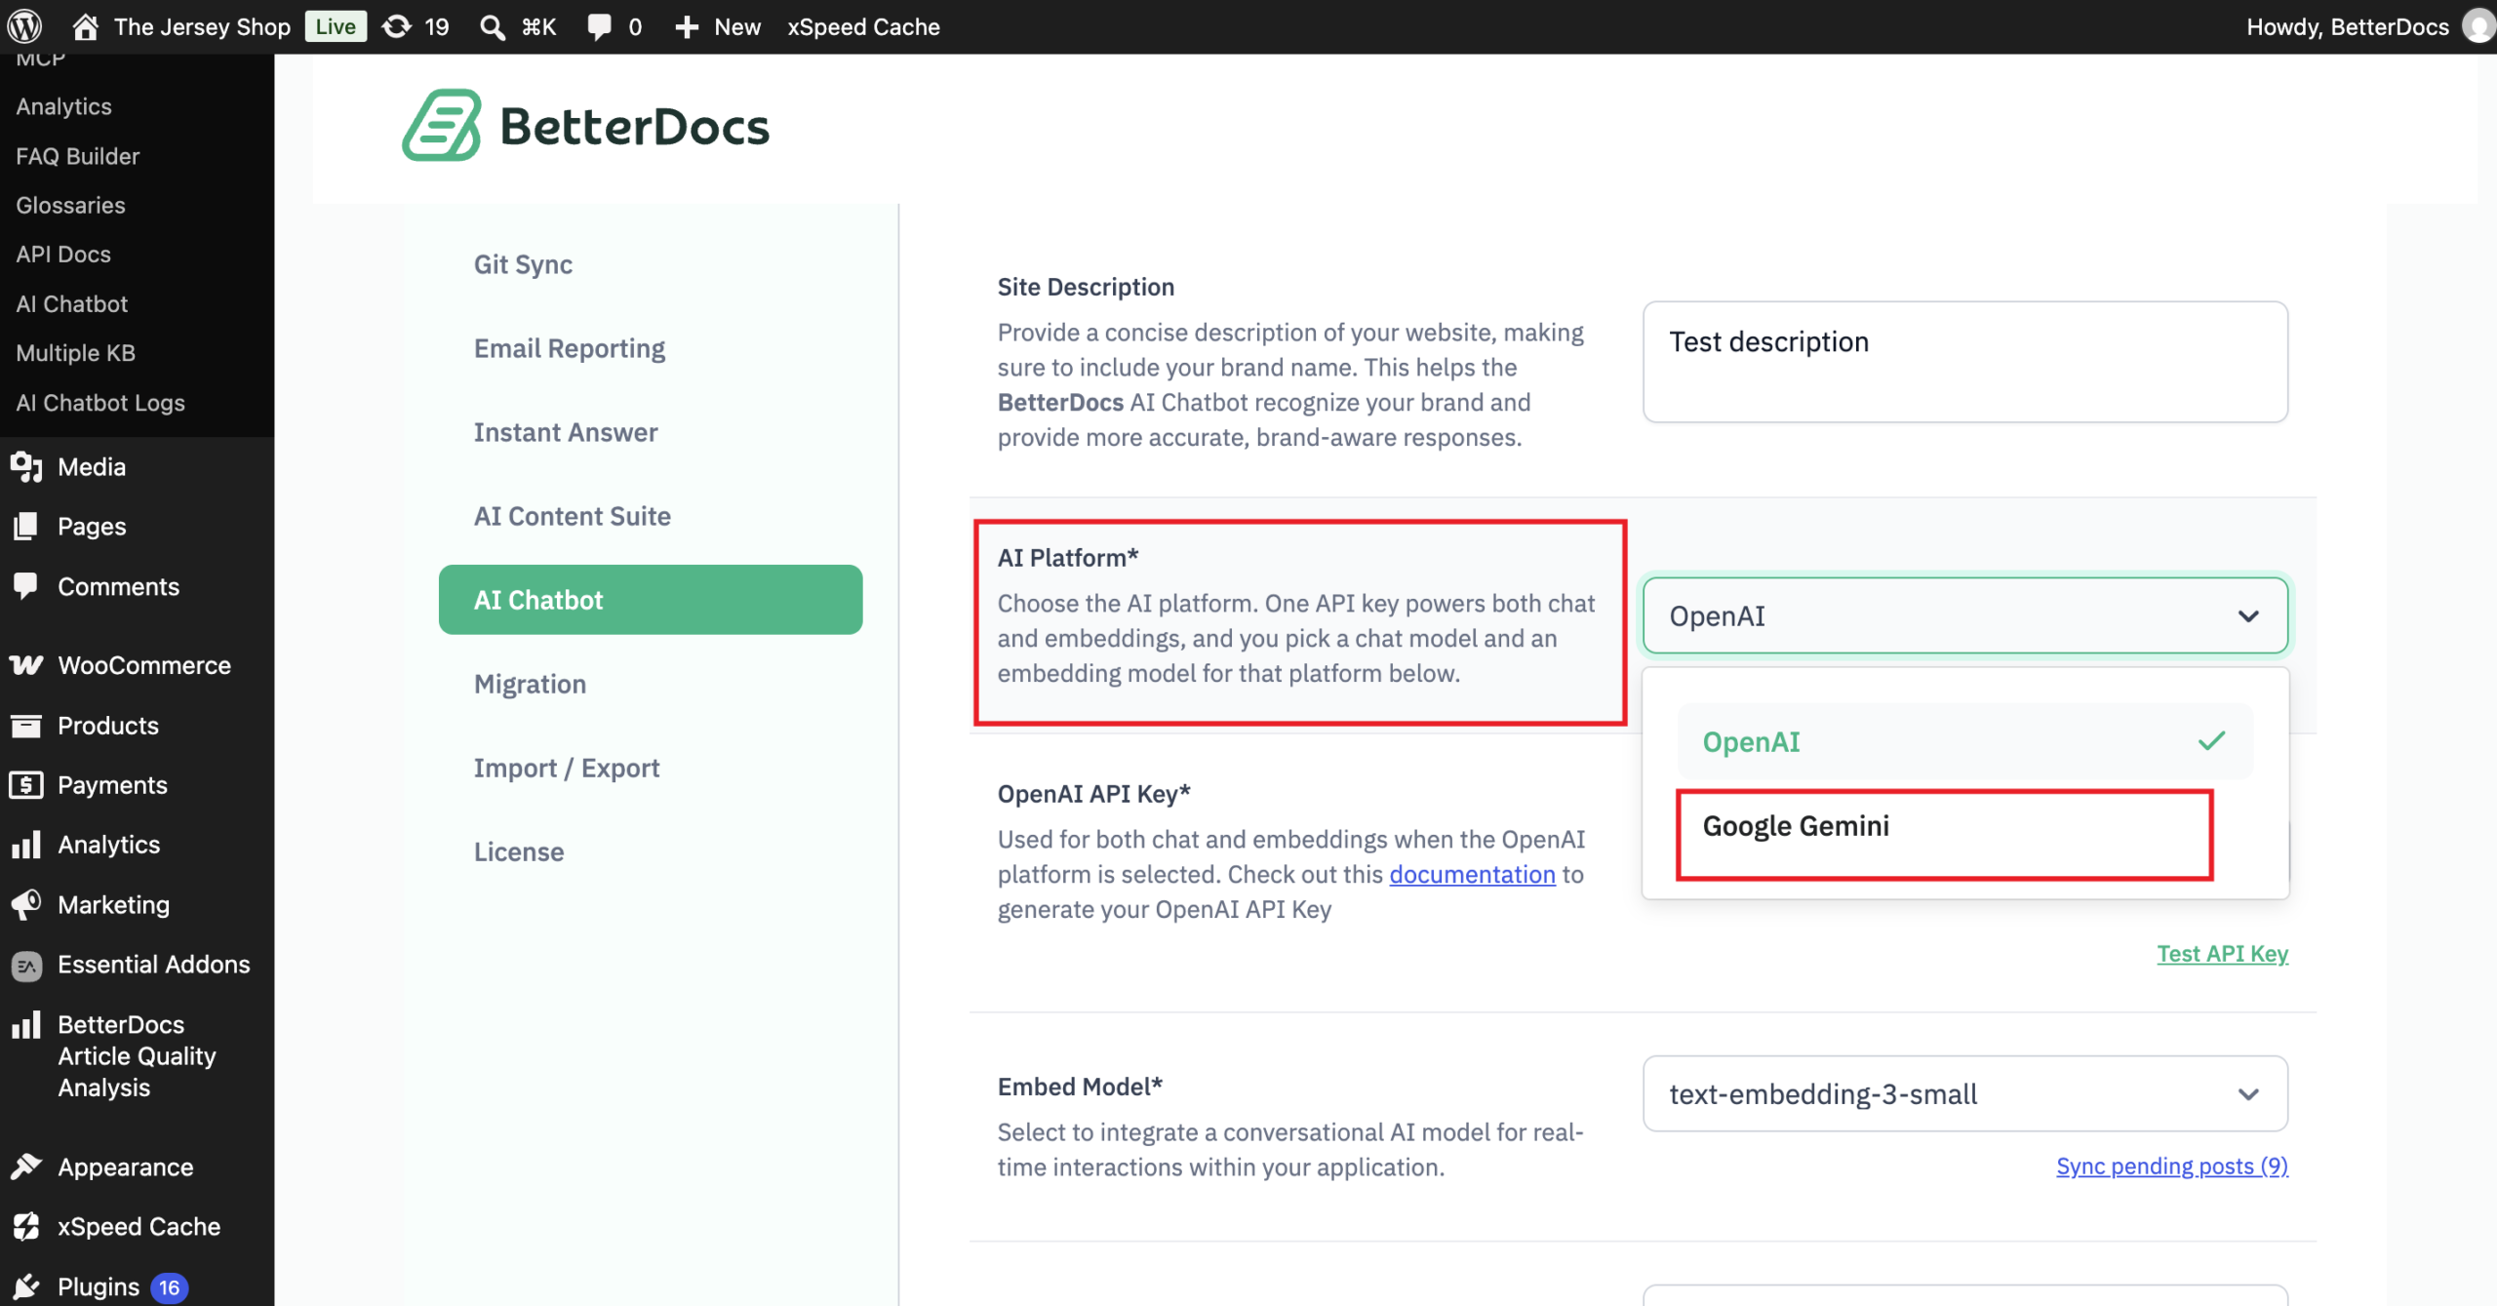Open the BetterDocs Analytics submenu item
This screenshot has width=2497, height=1306.
click(x=63, y=106)
